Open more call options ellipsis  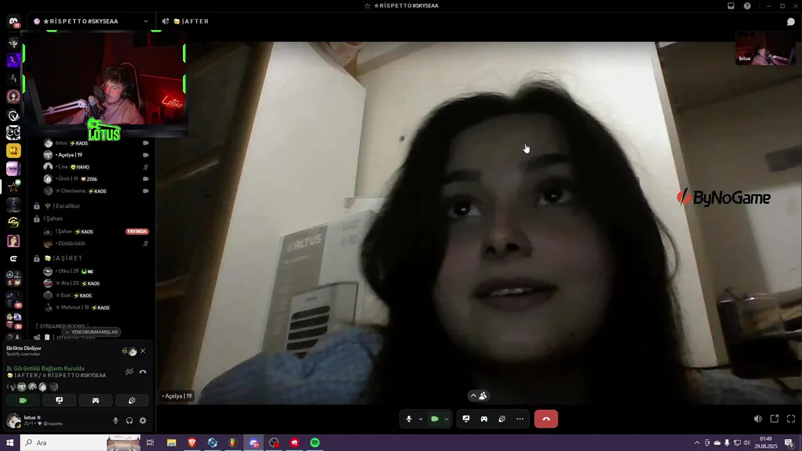pyautogui.click(x=520, y=419)
